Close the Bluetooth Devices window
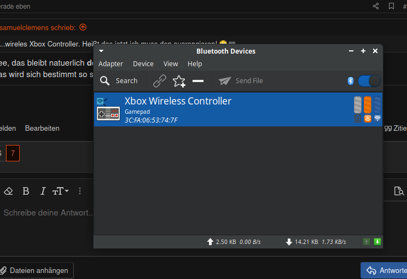407x279 pixels. coord(375,51)
